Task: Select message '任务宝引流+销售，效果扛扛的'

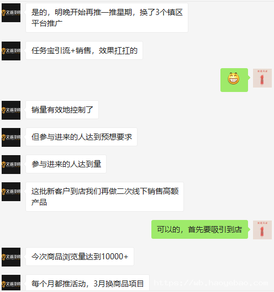Action: [x=85, y=50]
